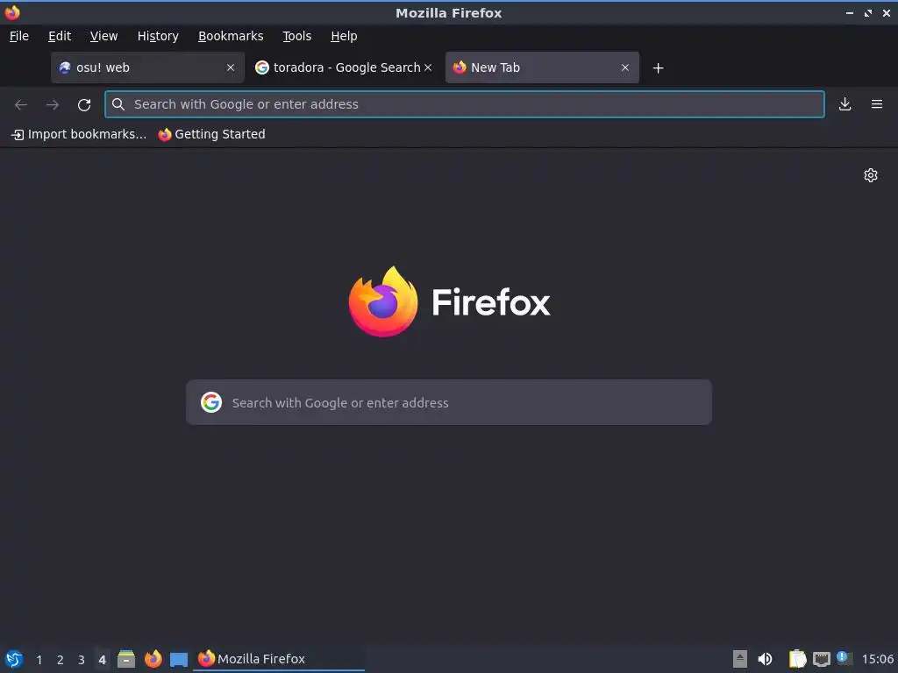Switch to workspace 3
Image resolution: width=898 pixels, height=673 pixels.
tap(82, 660)
